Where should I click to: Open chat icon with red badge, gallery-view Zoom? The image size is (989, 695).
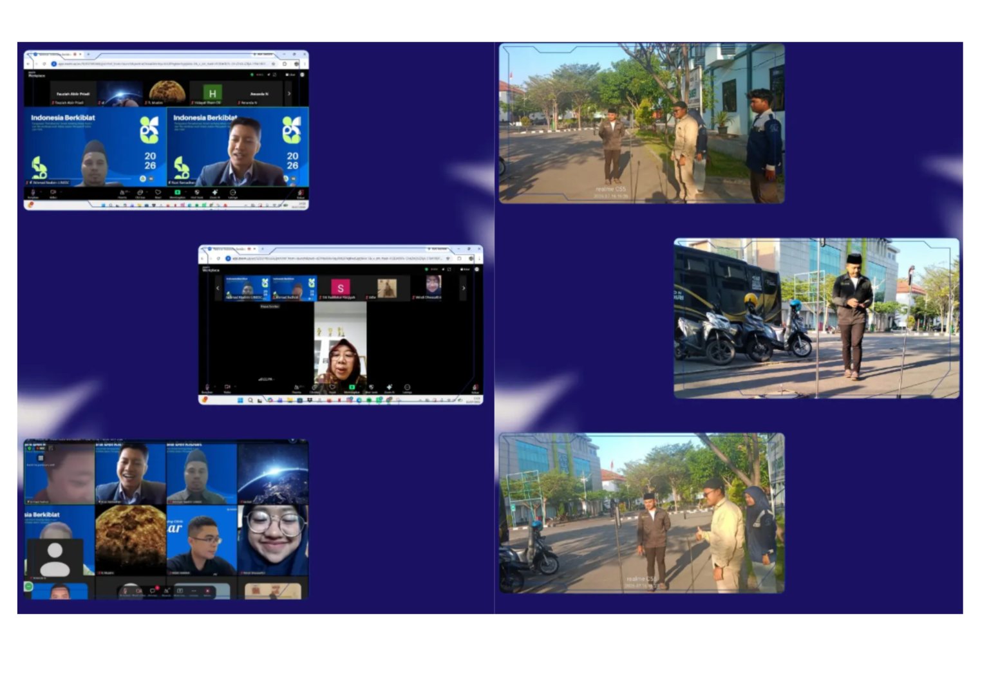153,591
